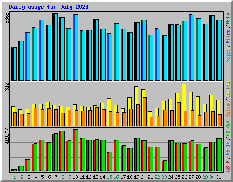Click the green kB Out bar for day 10
This screenshot has height=182, width=233.
click(76, 150)
